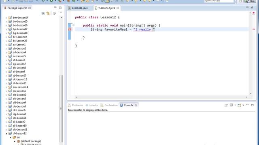The image size is (259, 145).
Task: Click the default package icon
Action: point(19,141)
